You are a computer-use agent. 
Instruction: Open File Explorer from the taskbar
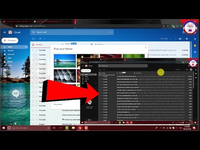pyautogui.click(x=73, y=128)
